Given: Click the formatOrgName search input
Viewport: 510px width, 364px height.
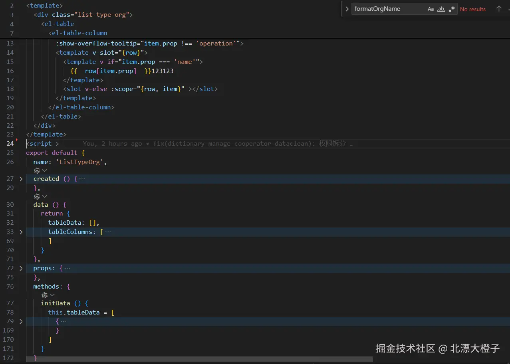Looking at the screenshot, I should point(387,9).
